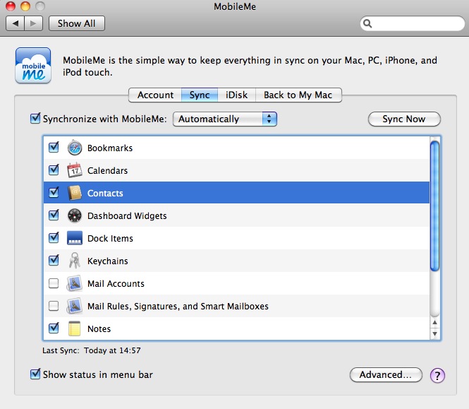The width and height of the screenshot is (469, 409).
Task: Click the Mail Rules stamp icon
Action: (74, 306)
